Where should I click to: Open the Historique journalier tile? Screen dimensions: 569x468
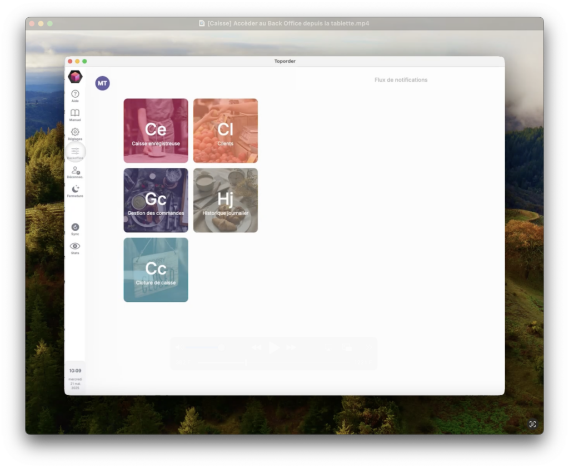click(226, 200)
